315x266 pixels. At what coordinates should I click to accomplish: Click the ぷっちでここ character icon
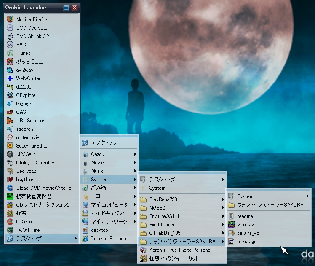click(10, 62)
